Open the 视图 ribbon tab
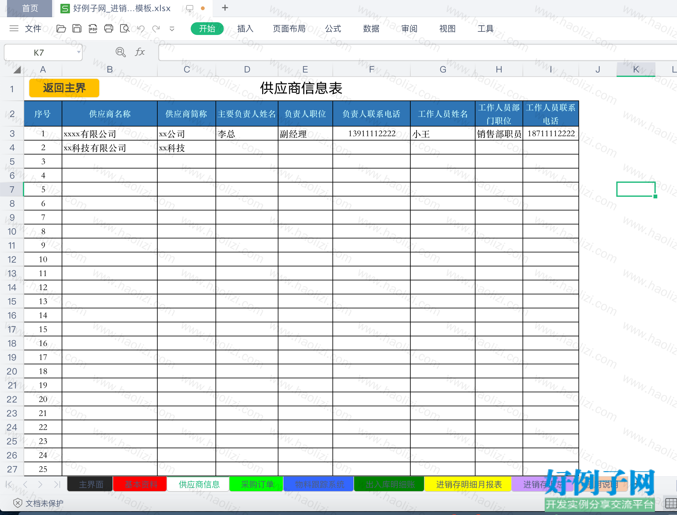This screenshot has height=515, width=677. [x=448, y=29]
